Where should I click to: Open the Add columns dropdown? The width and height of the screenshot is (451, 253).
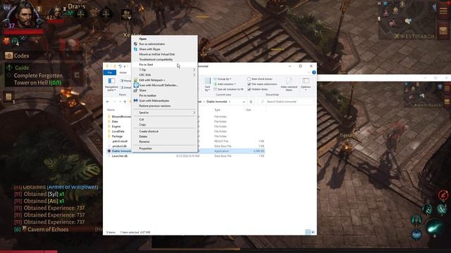[x=225, y=84]
